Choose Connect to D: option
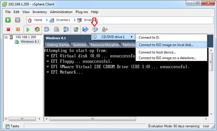This screenshot has height=131, width=217. pos(171,38)
